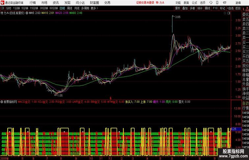Expand the 更多 periods list
Screen dimensions: 249x160
click(94, 8)
